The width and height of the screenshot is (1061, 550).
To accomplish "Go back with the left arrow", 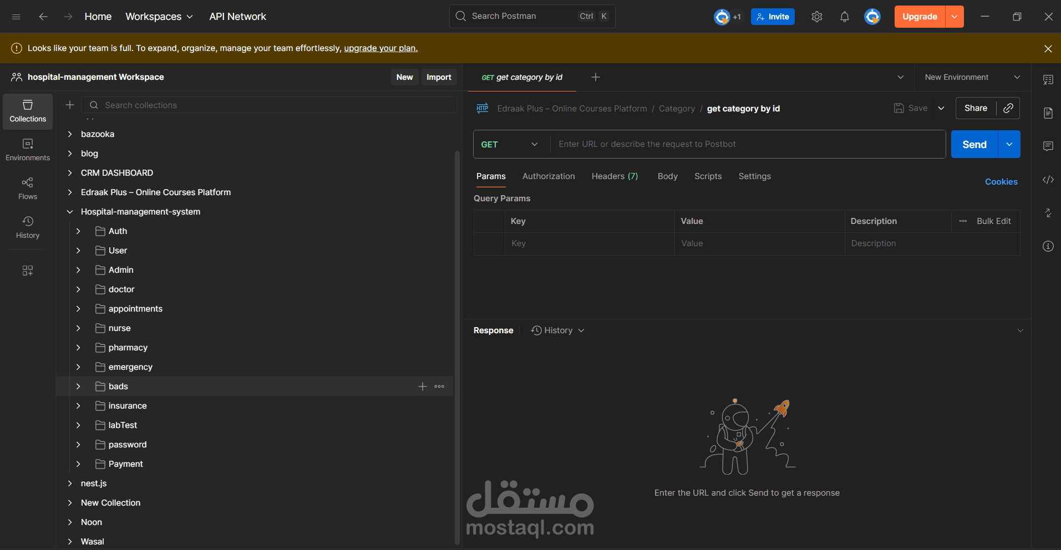I will click(x=43, y=17).
